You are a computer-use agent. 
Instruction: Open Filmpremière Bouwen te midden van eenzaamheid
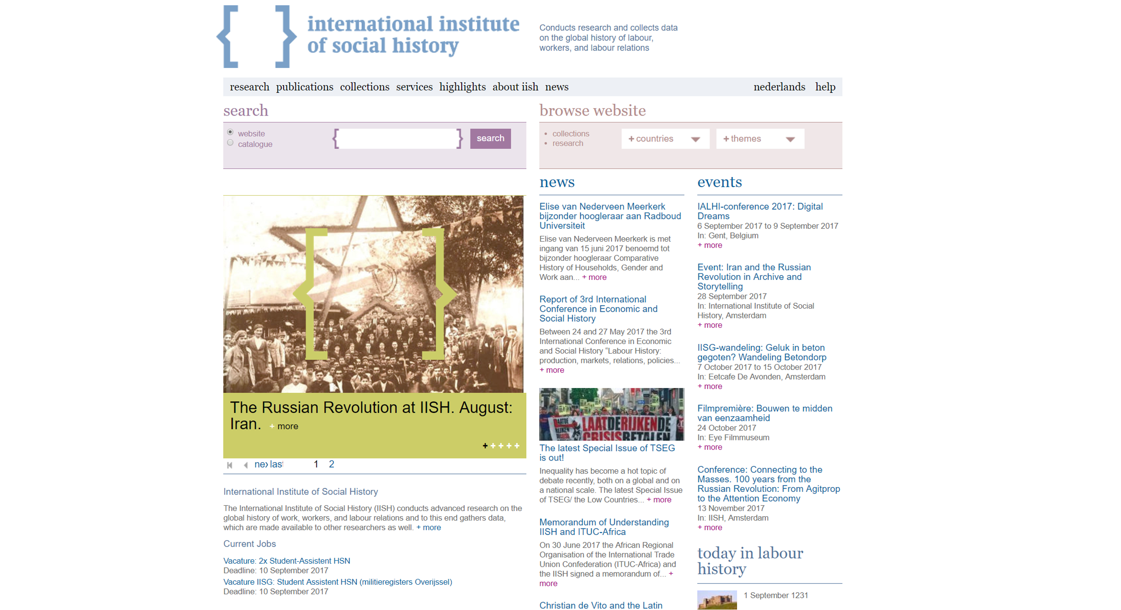[765, 413]
